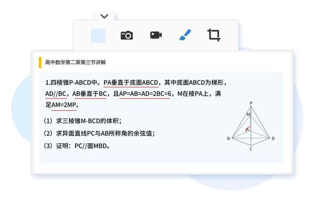Click the title 高中数学第二章第三节讲解
The height and width of the screenshot is (209, 331).
(76, 62)
